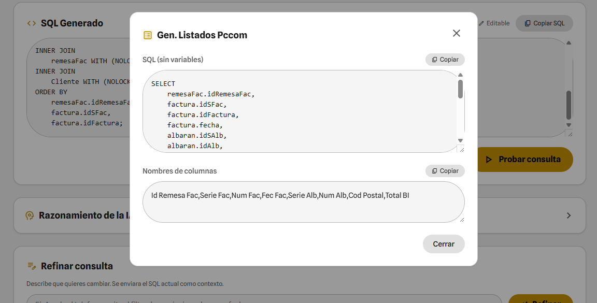Click the SQL textarea scroll down arrow
Screen dimensions: 597x303
[x=460, y=140]
